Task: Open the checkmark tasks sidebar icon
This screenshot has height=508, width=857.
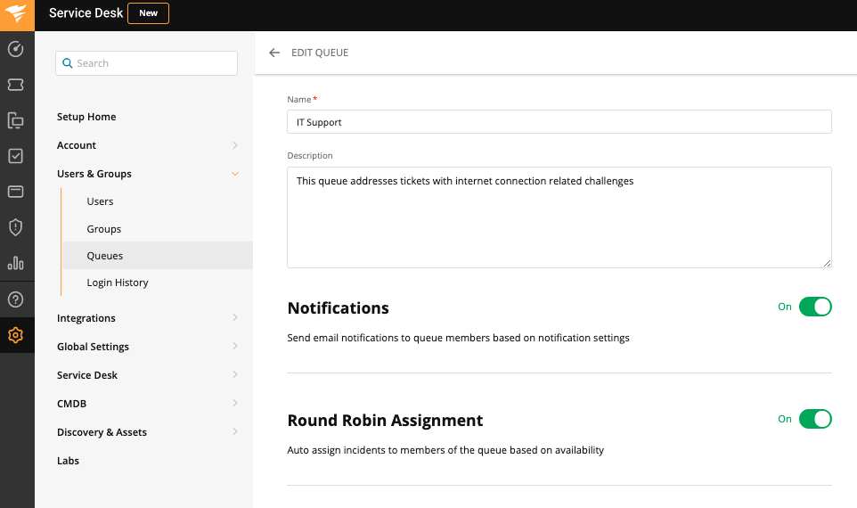Action: pos(15,156)
